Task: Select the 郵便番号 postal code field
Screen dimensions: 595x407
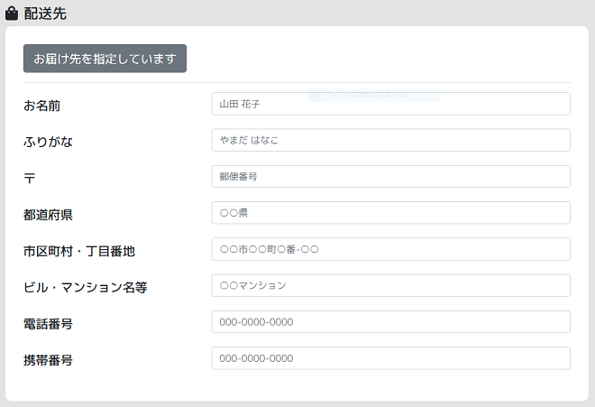Action: point(390,177)
